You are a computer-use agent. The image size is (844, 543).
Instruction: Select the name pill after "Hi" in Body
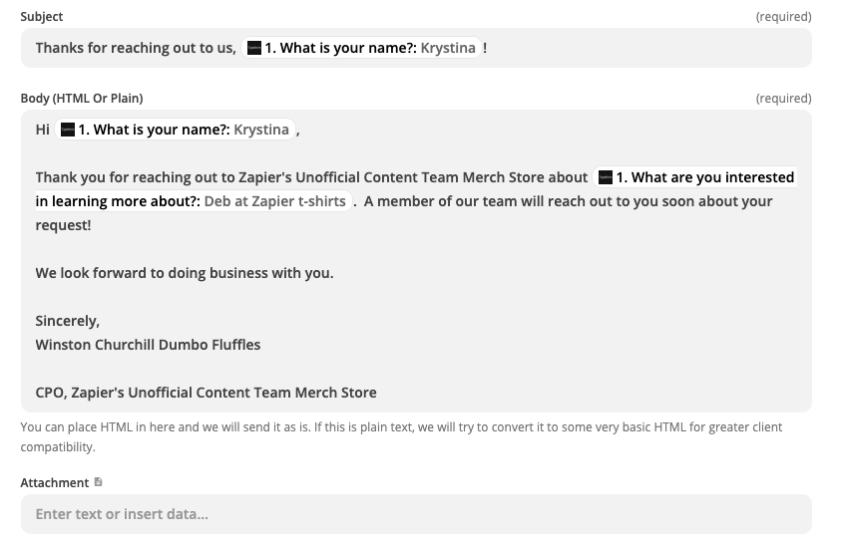pos(178,130)
